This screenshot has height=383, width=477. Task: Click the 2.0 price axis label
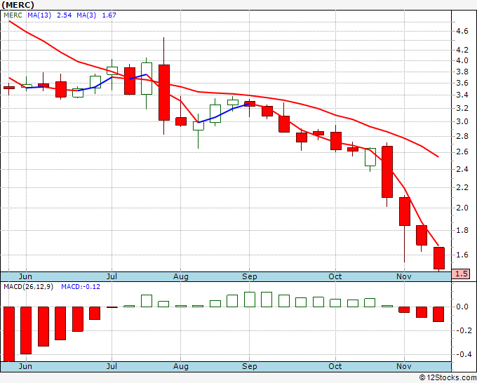[462, 208]
